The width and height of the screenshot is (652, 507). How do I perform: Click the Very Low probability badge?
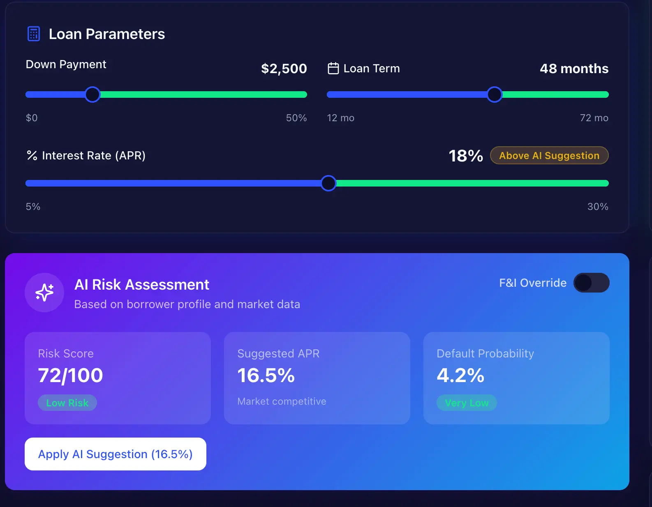[467, 403]
